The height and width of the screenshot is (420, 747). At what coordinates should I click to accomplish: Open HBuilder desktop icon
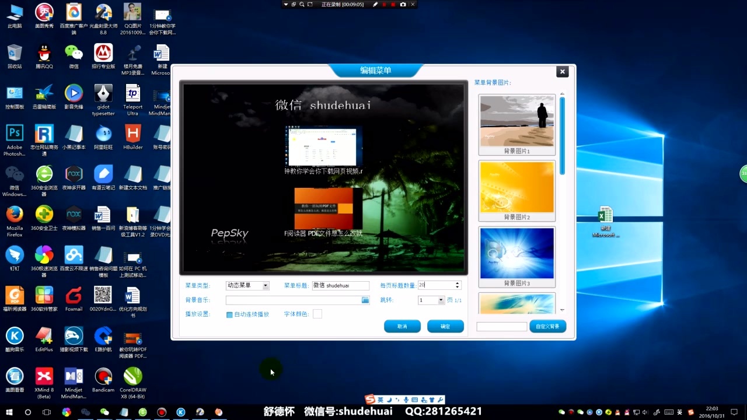[x=133, y=137]
